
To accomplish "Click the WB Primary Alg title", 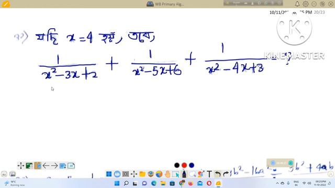I will pyautogui.click(x=169, y=4).
